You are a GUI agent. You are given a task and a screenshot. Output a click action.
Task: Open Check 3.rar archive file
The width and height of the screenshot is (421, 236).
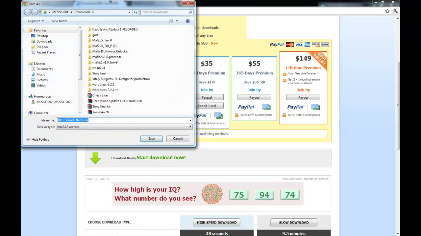tap(100, 95)
